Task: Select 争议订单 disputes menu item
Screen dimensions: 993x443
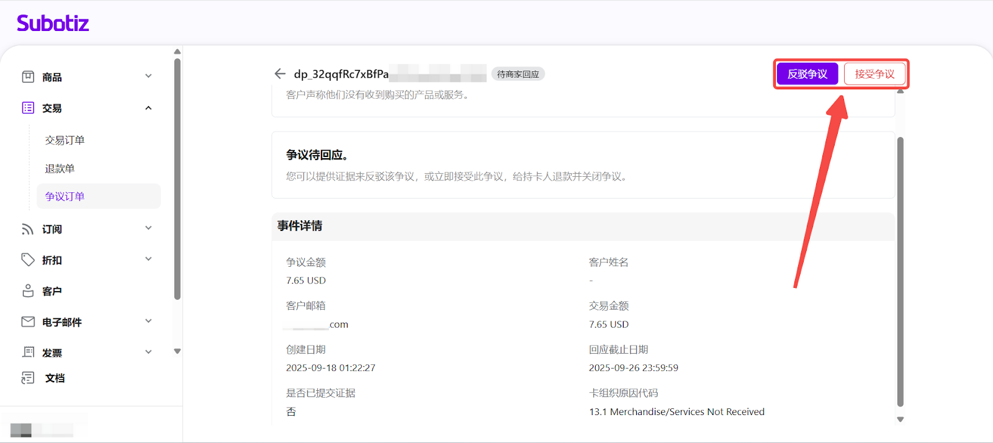Action: point(65,197)
